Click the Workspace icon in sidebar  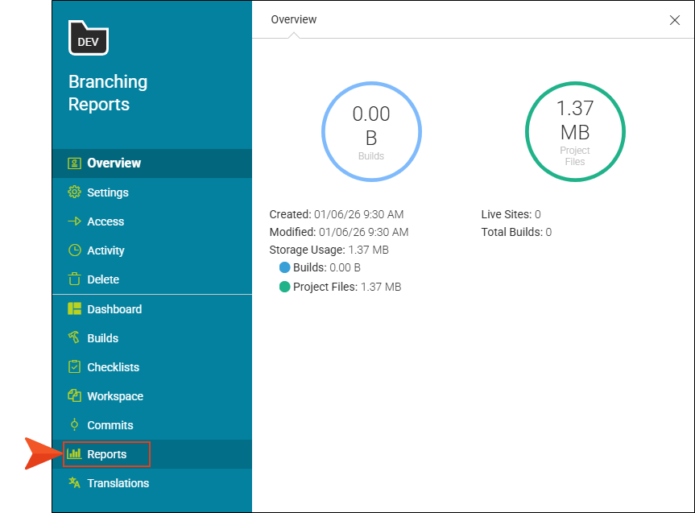(x=75, y=396)
